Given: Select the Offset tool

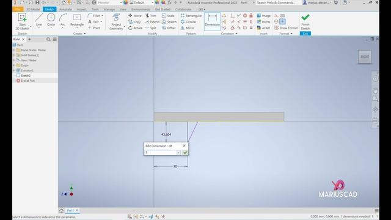Looking at the screenshot, I should coord(169,28).
